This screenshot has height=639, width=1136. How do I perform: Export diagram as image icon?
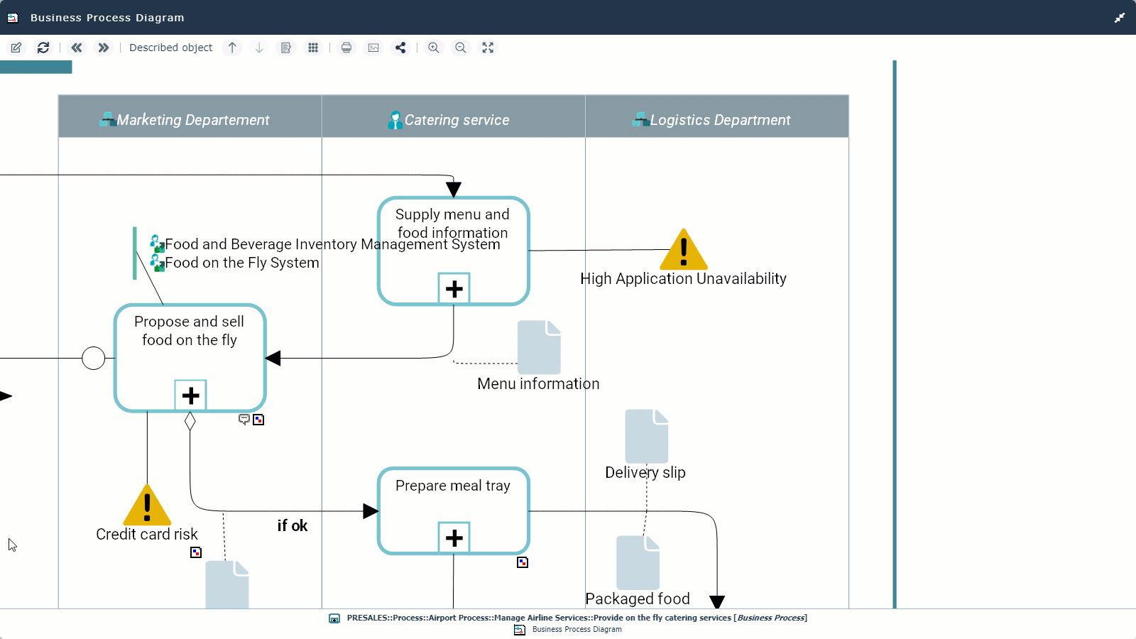pyautogui.click(x=373, y=48)
